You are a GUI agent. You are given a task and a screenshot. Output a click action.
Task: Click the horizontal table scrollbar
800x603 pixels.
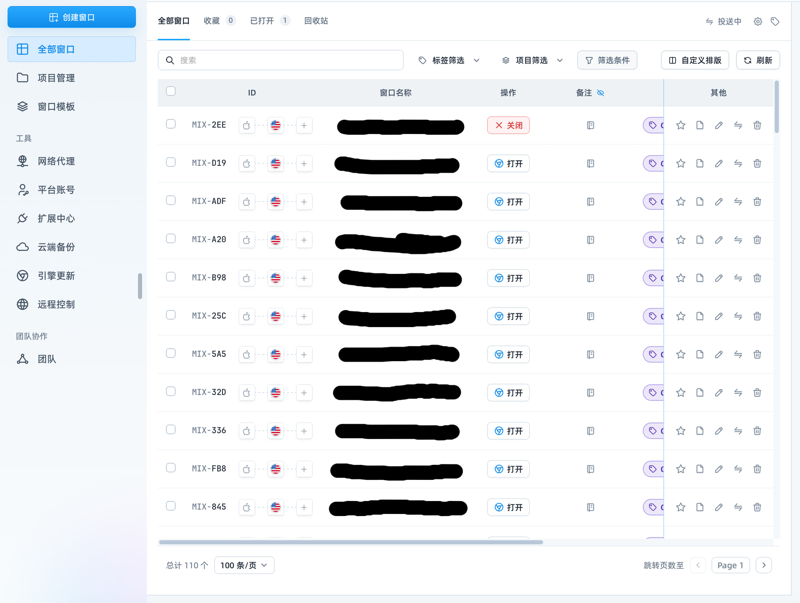tap(351, 542)
